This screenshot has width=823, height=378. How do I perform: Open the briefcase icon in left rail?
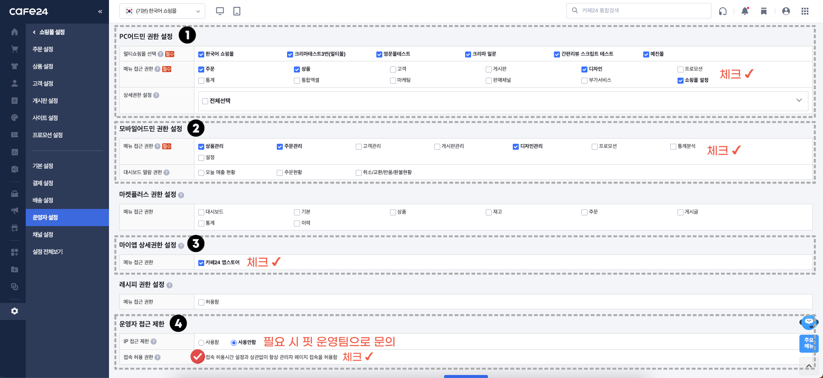point(15,194)
